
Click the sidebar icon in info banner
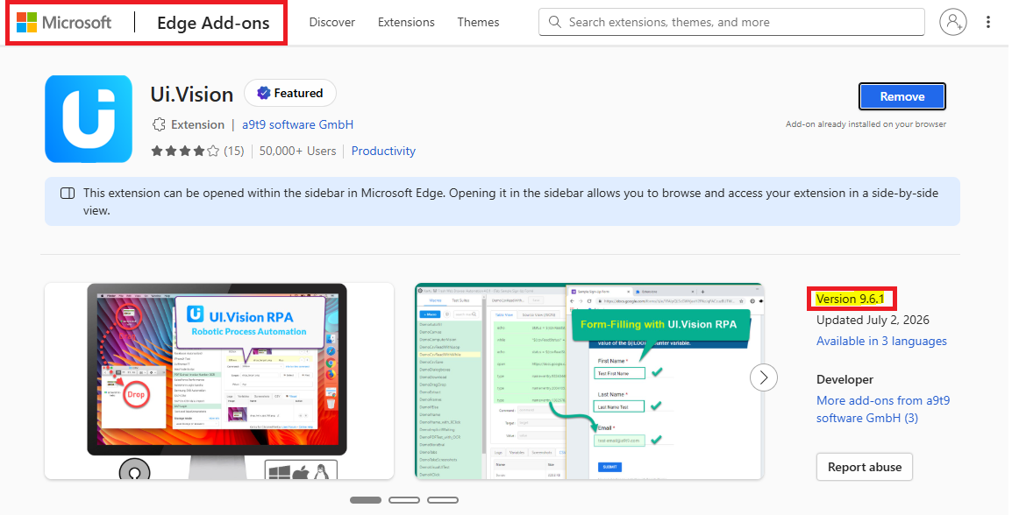pyautogui.click(x=68, y=194)
